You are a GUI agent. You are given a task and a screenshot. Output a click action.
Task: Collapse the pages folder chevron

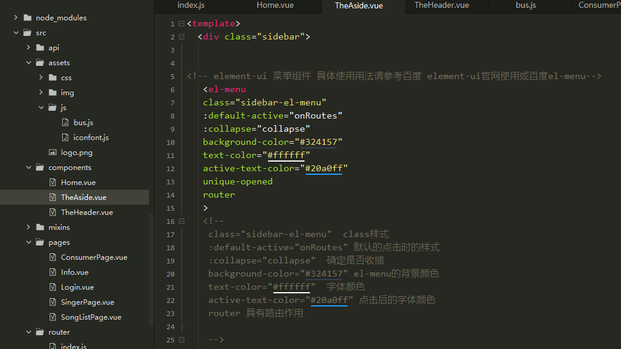coord(29,242)
